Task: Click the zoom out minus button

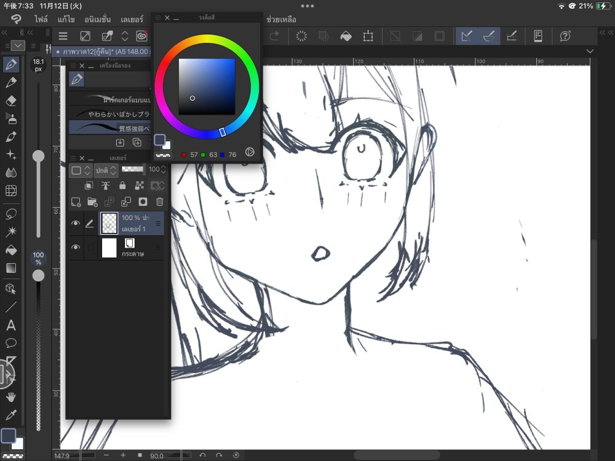Action: click(x=106, y=455)
